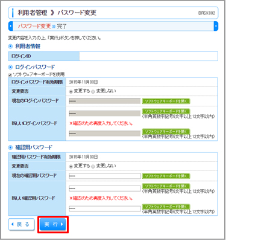Open software keyboard for re-entry 新しい確認用パスワード field
Image resolution: width=264 pixels, height=240 pixels.
coord(166,207)
